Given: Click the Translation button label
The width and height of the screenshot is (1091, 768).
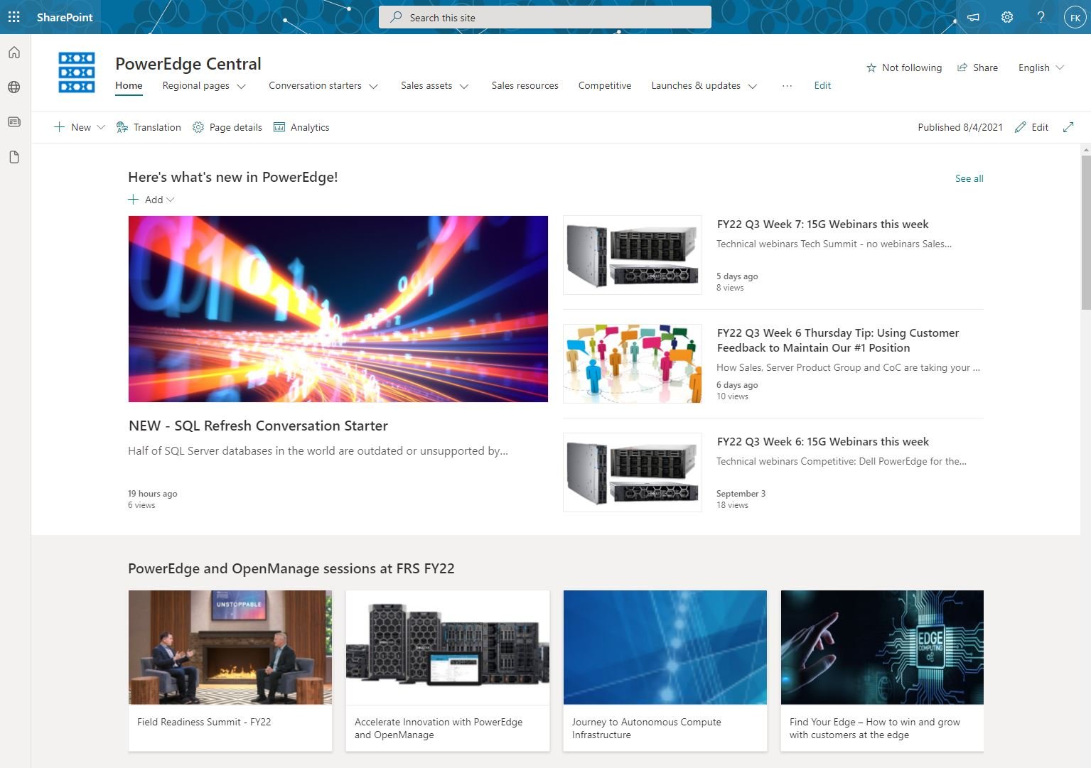Looking at the screenshot, I should [157, 127].
